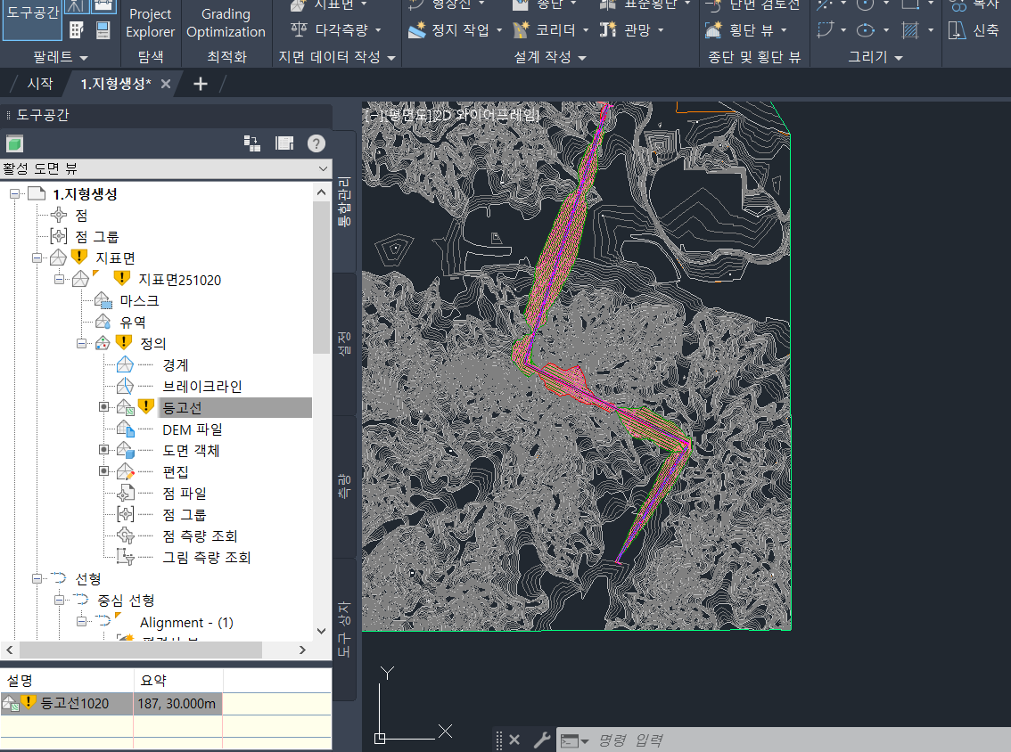
Task: Click the new drawing tab plus button
Action: [x=201, y=84]
